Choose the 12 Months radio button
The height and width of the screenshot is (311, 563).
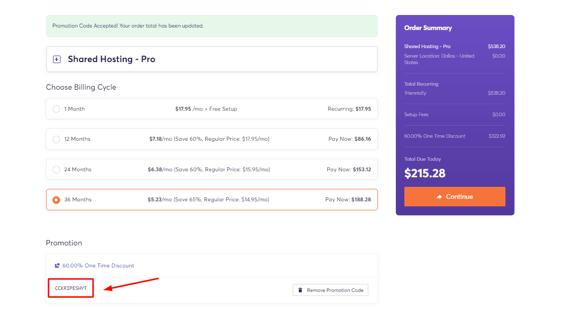click(x=56, y=139)
